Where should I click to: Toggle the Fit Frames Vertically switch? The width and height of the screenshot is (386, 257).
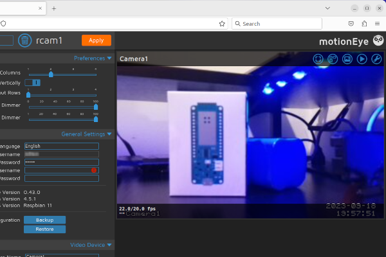[33, 83]
